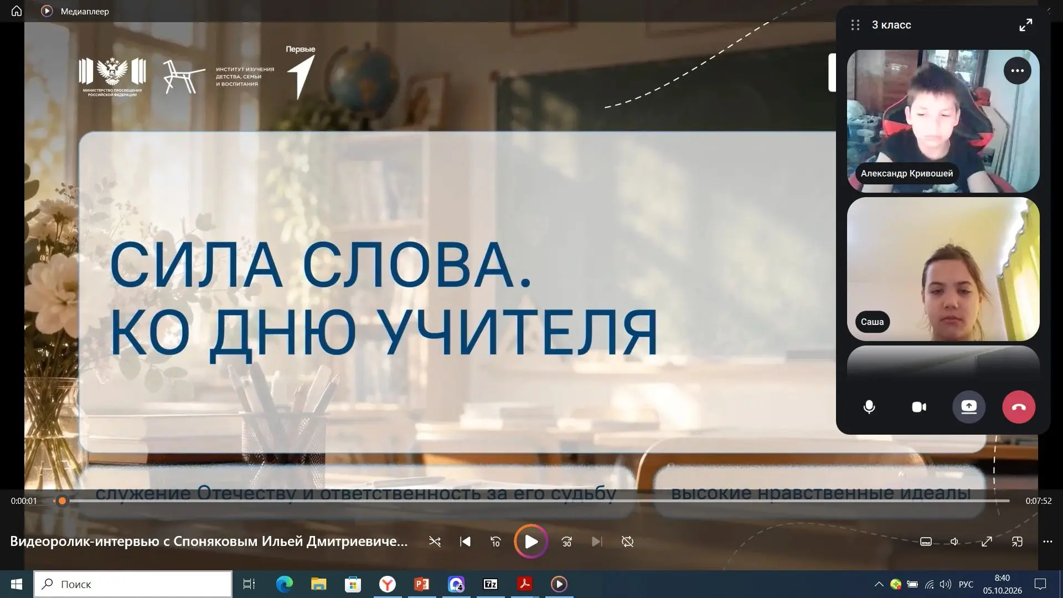Open the notification center
Screen dimensions: 1063x598
[1040, 584]
